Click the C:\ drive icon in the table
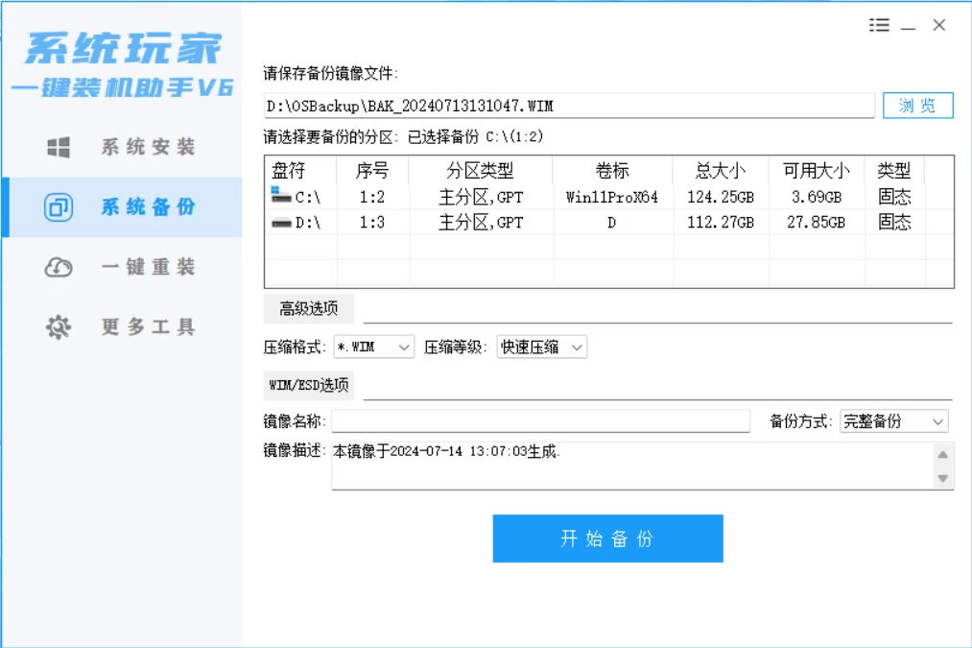972x648 pixels. point(279,196)
